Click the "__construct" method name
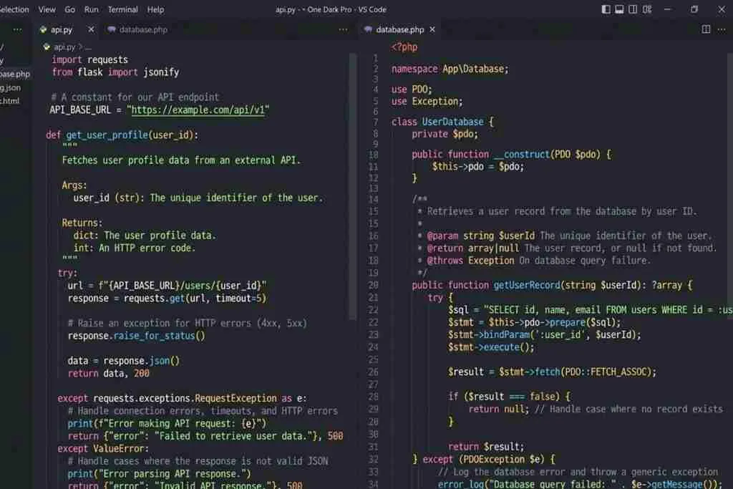This screenshot has height=489, width=733. pos(521,154)
